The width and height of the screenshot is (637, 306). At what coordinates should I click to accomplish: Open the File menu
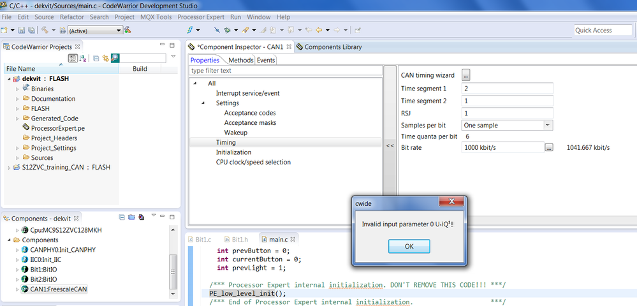click(6, 17)
